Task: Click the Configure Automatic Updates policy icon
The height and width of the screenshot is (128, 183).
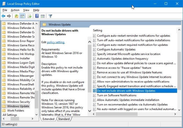Action: coord(94,49)
